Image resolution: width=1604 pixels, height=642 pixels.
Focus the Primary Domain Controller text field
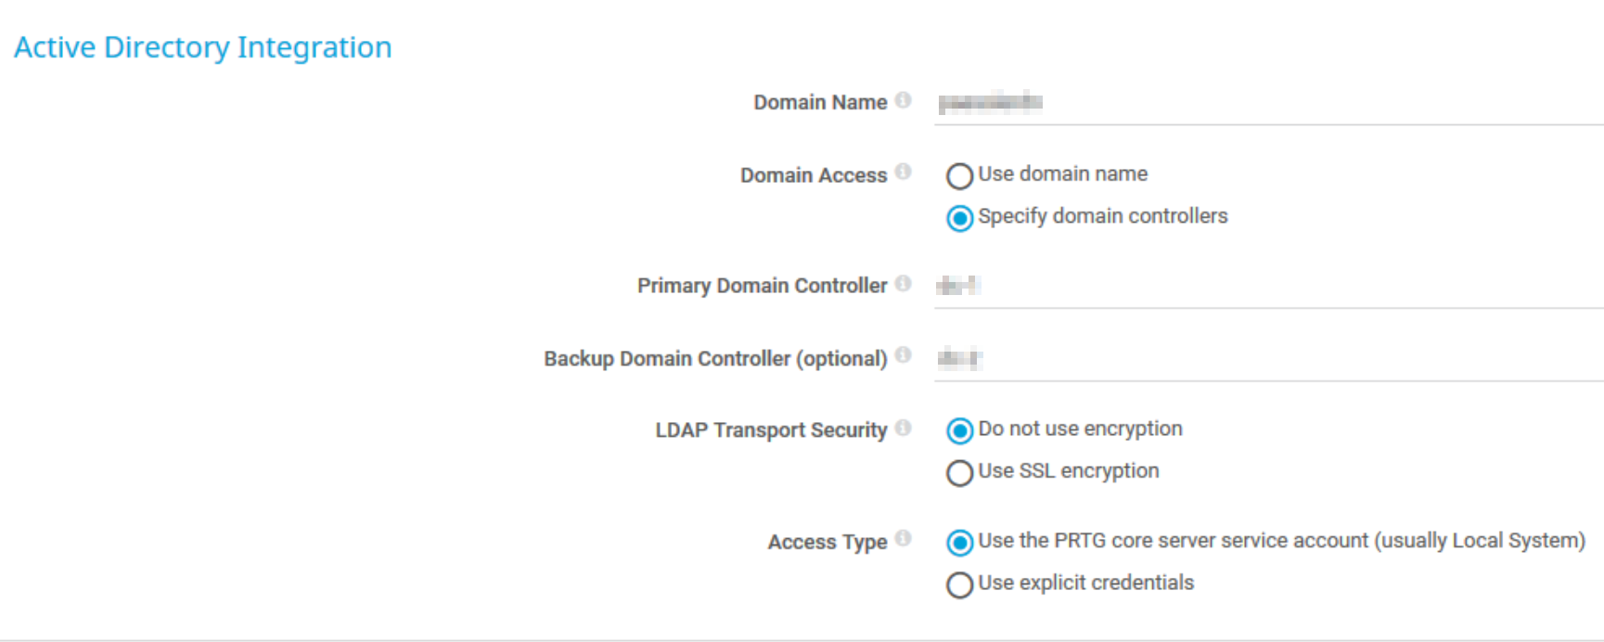click(x=1267, y=286)
